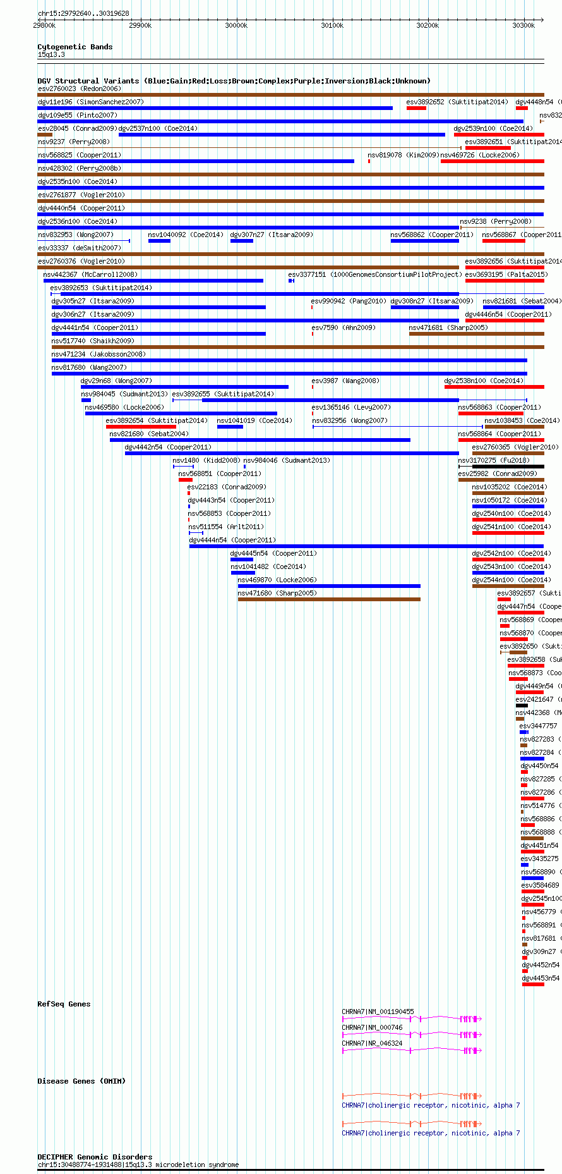Select nsv832953 (Wong2007) label
This screenshot has height=1174, width=562.
(x=75, y=235)
